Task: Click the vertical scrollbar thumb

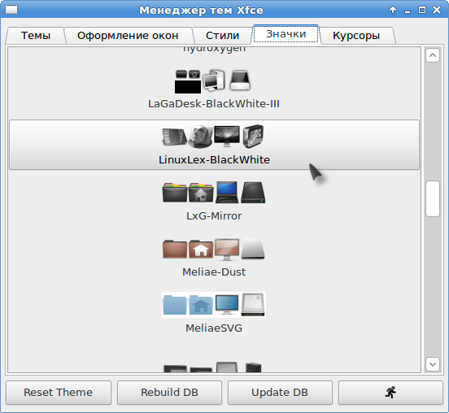Action: pyautogui.click(x=433, y=198)
